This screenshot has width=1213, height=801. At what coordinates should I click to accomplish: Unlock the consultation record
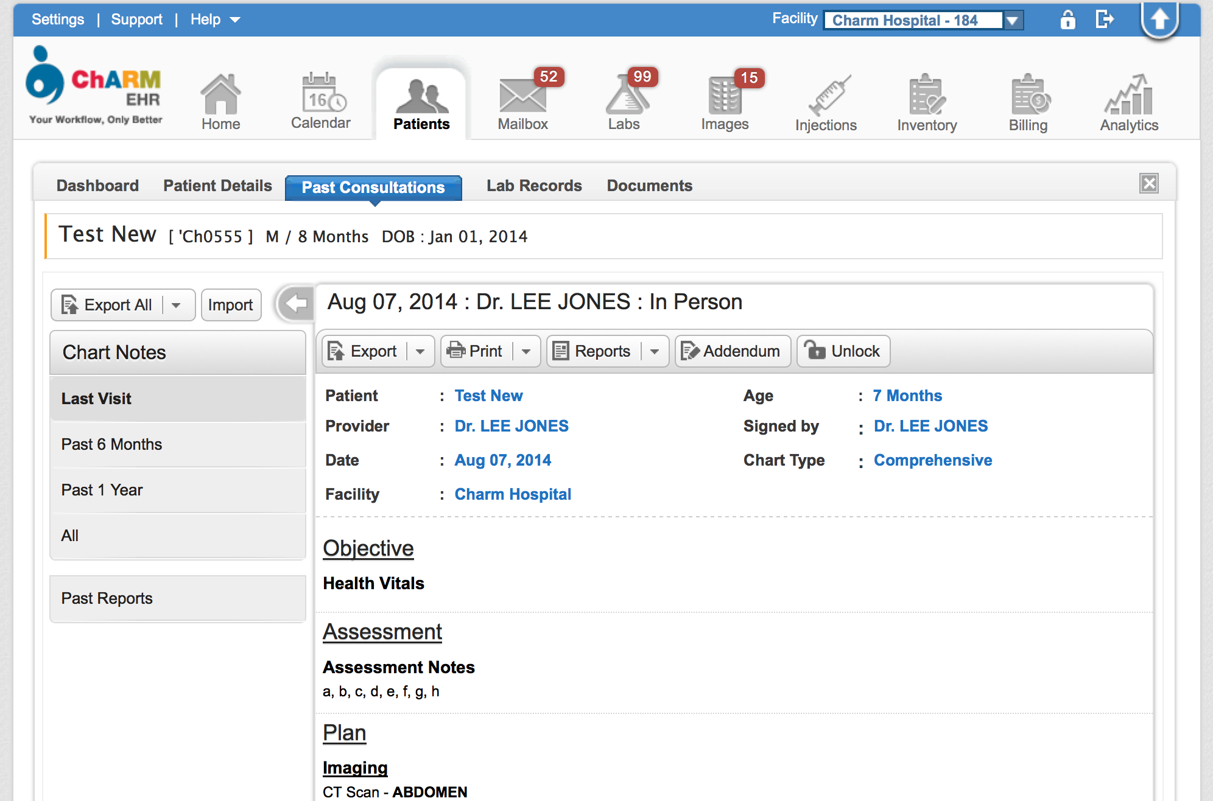pyautogui.click(x=843, y=351)
